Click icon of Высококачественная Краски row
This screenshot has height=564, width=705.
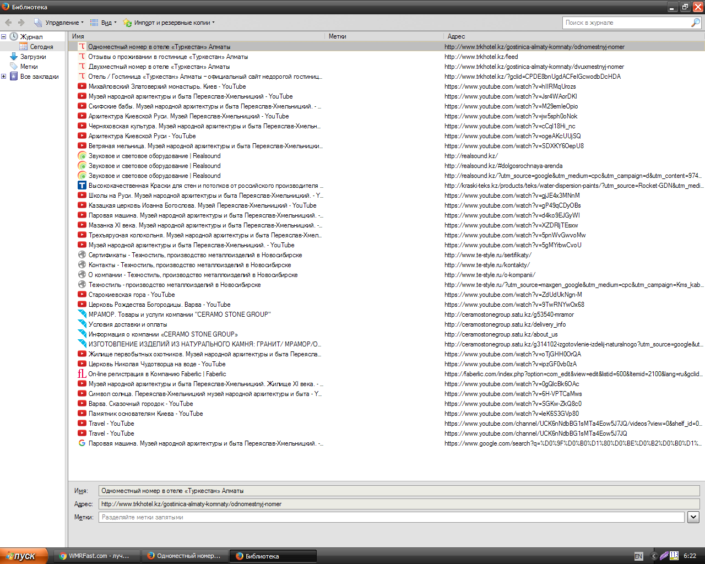tap(82, 186)
